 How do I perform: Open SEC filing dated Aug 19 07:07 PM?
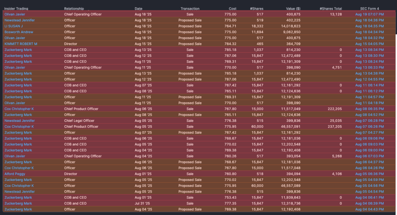[x=369, y=14]
